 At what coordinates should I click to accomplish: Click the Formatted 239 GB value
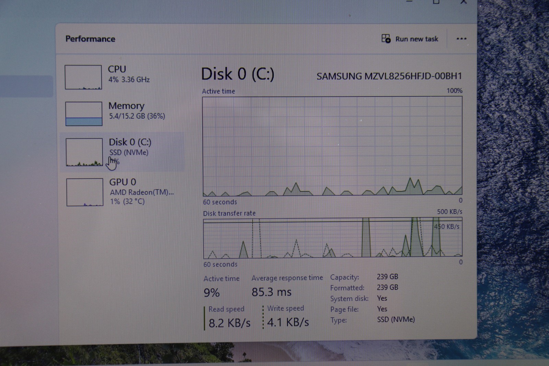coord(387,287)
